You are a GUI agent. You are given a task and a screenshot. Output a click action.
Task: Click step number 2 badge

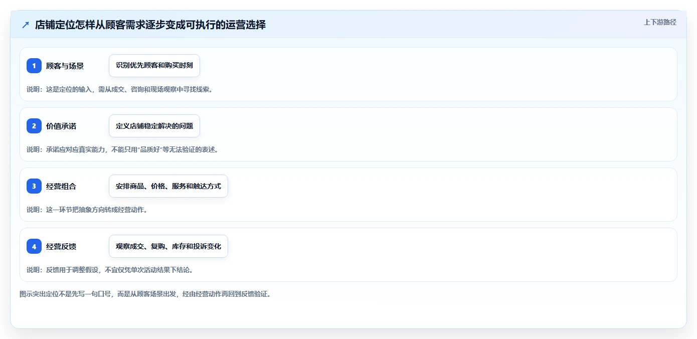pos(34,126)
